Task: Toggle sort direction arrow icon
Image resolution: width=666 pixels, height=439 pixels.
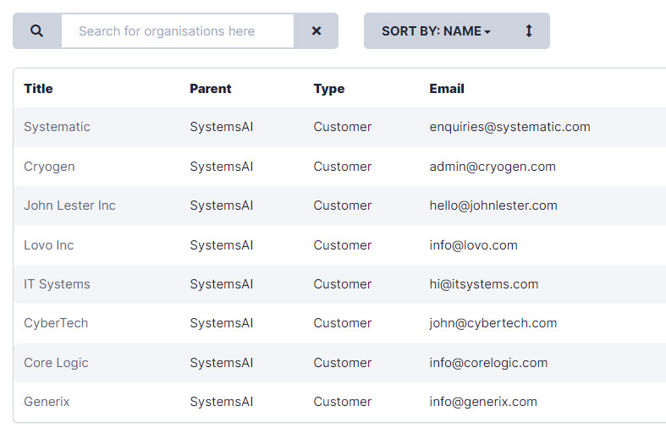Action: [529, 31]
